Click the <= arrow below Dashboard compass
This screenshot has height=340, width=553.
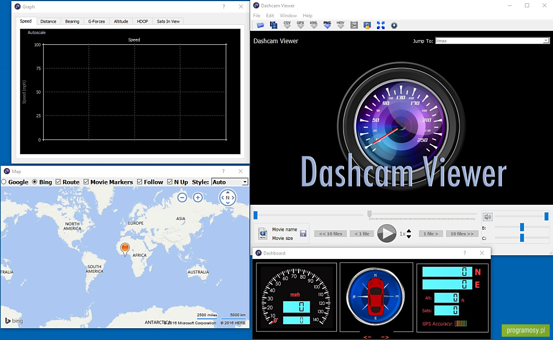(367, 337)
